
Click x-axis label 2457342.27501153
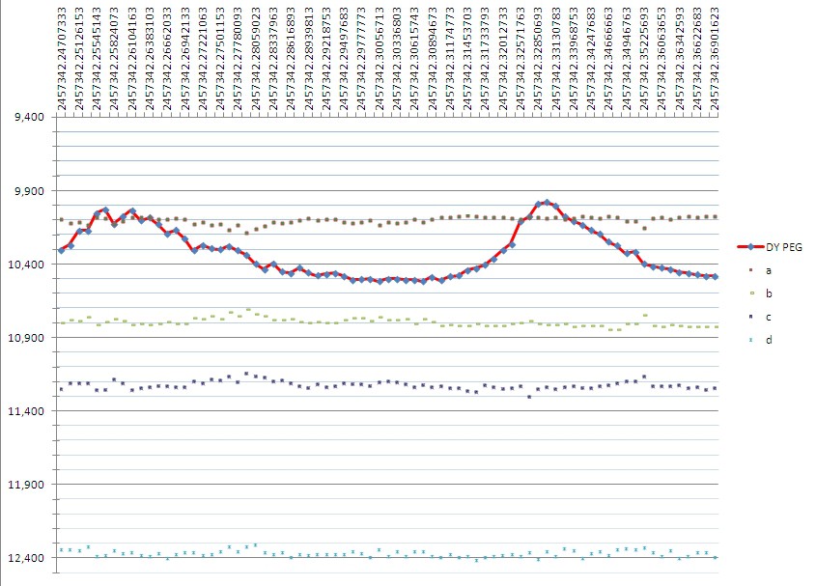220,59
